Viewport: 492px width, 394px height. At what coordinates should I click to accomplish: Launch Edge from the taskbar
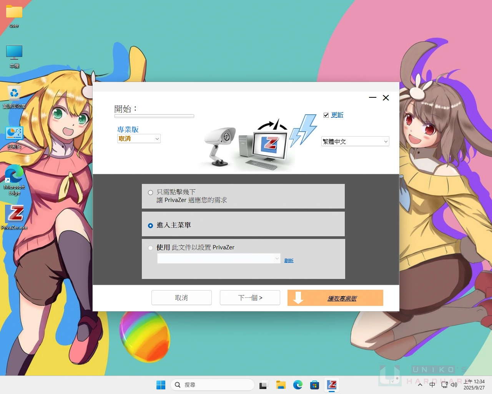pos(298,385)
